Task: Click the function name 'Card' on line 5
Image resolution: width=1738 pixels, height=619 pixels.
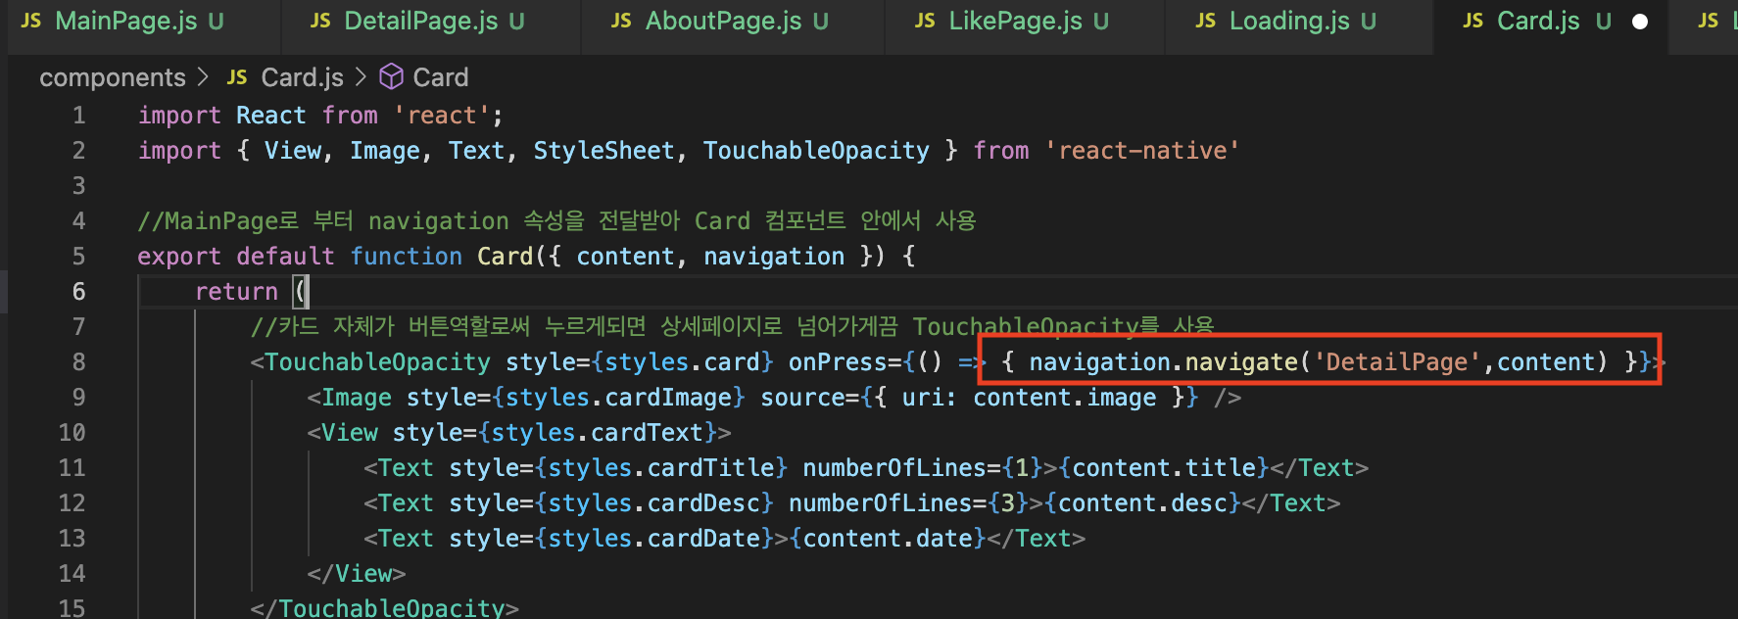Action: (505, 257)
